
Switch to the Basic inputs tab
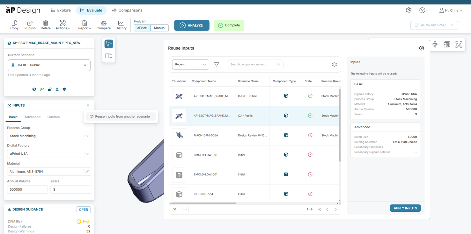[13, 117]
